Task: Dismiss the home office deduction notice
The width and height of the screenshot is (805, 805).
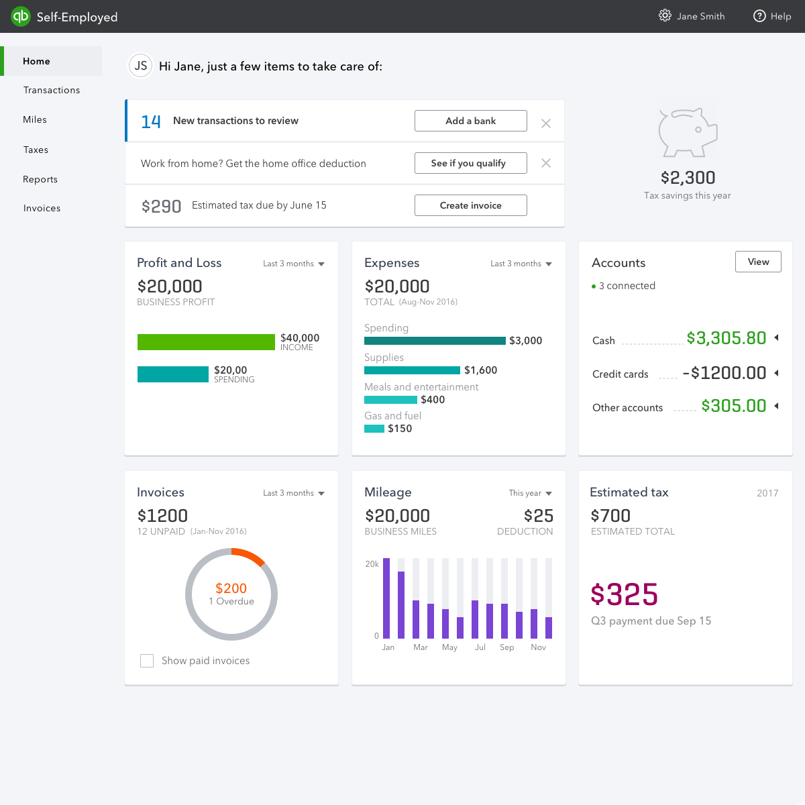Action: point(546,163)
